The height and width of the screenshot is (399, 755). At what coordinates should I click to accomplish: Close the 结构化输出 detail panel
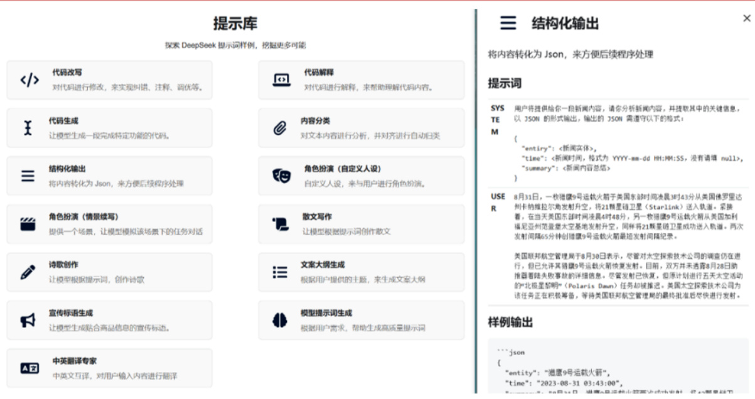click(x=746, y=19)
